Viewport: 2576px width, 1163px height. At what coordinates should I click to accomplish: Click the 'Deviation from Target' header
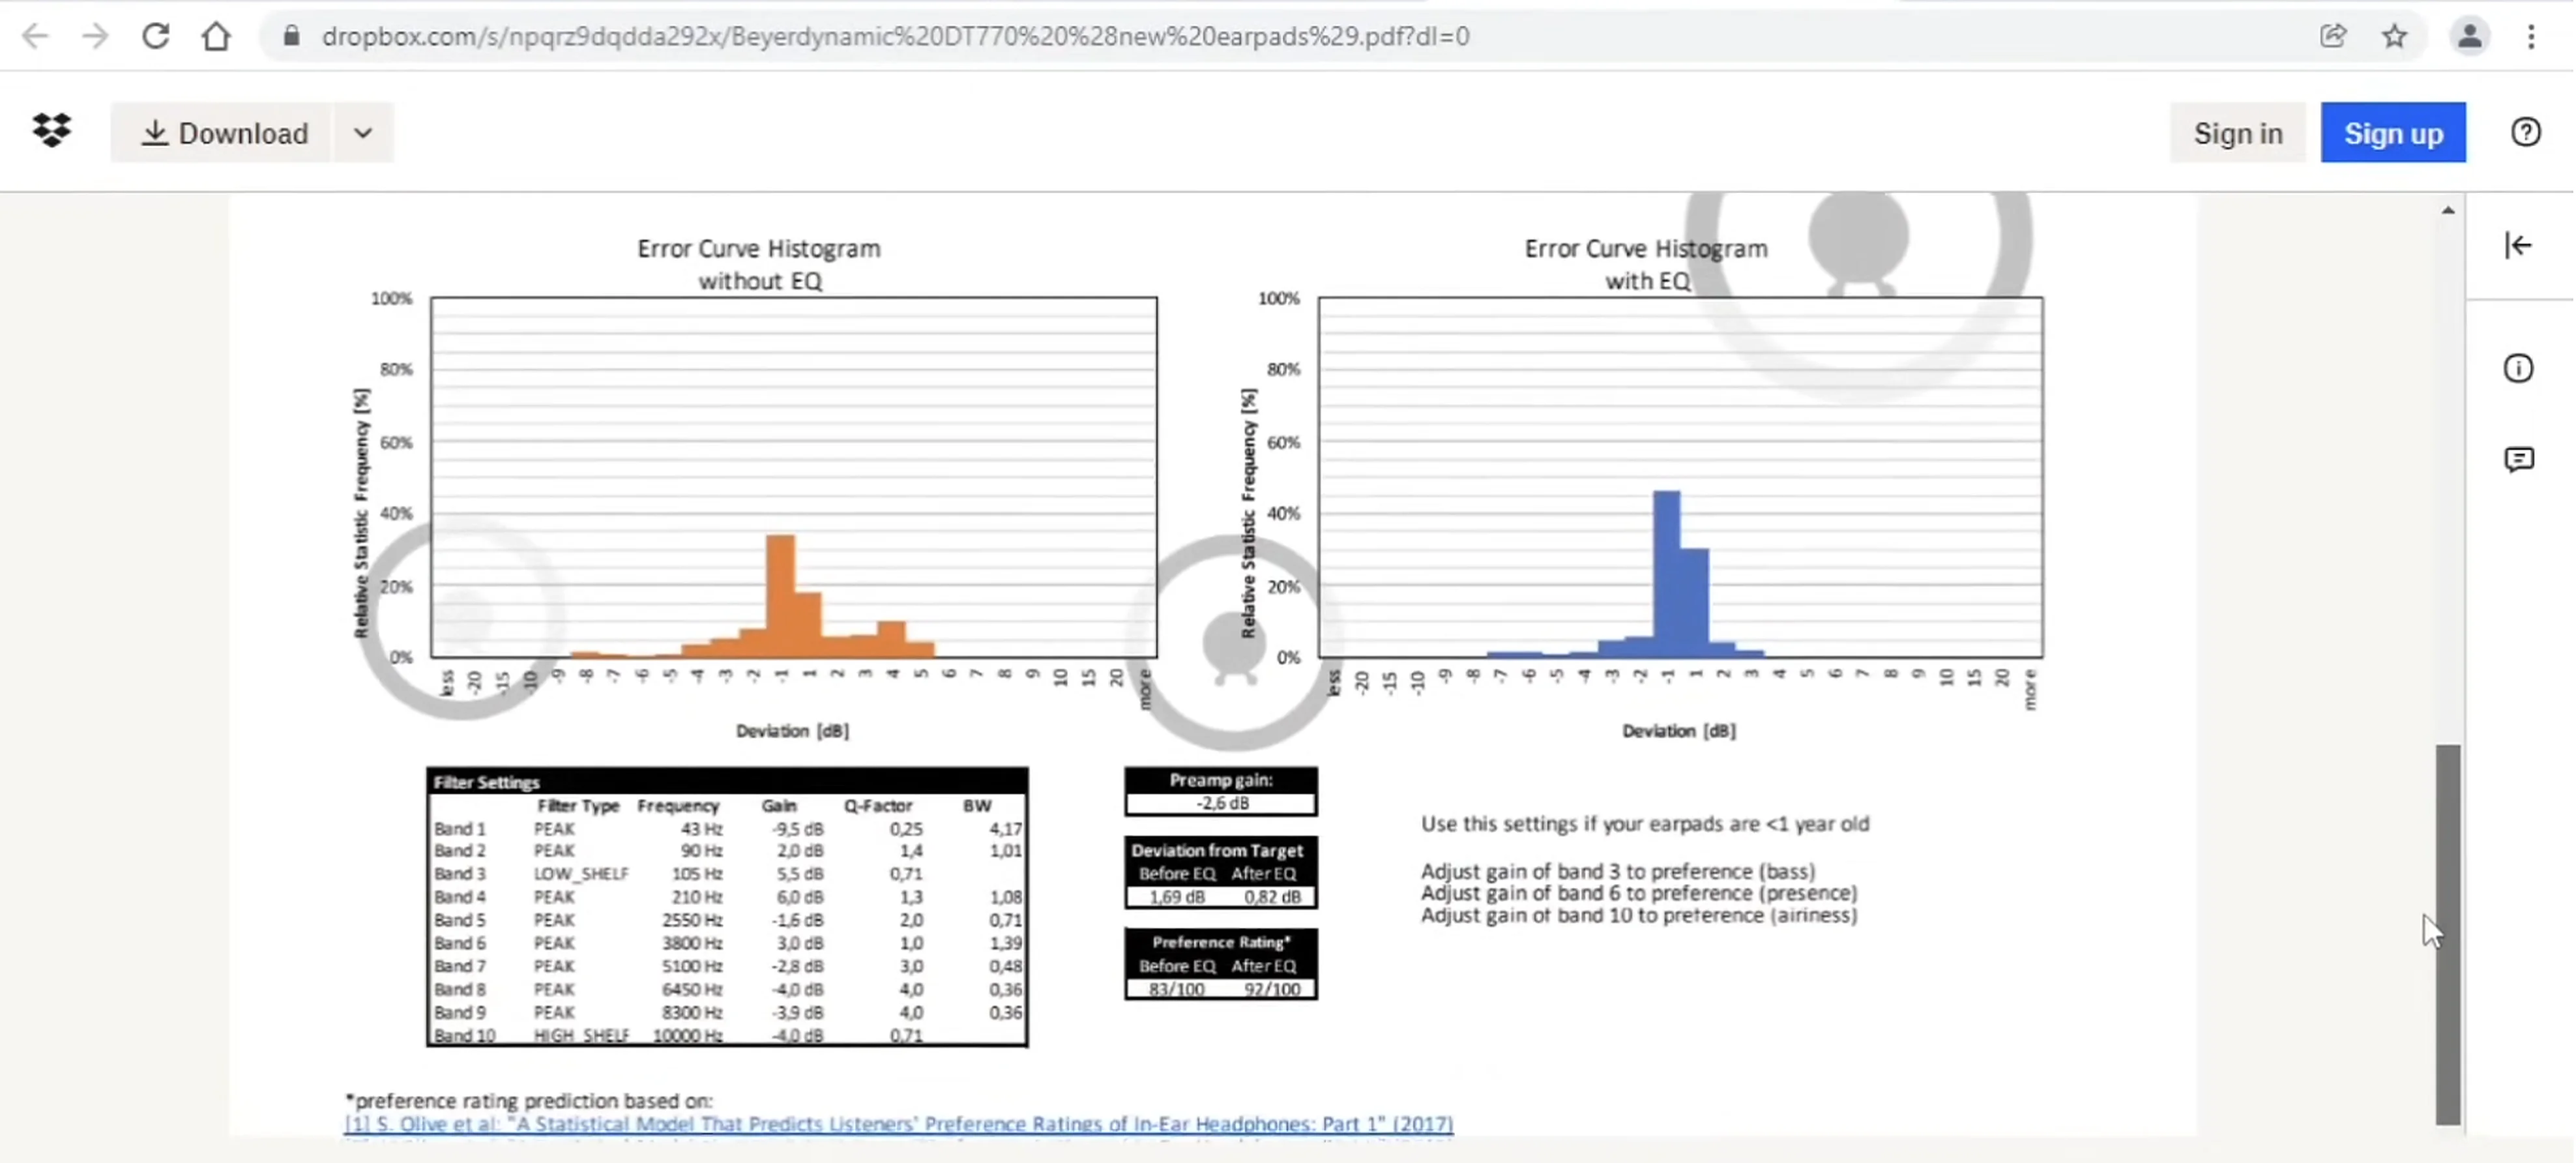tap(1217, 851)
